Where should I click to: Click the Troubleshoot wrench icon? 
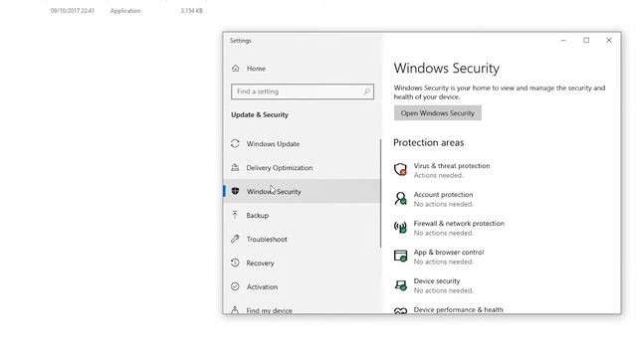235,239
